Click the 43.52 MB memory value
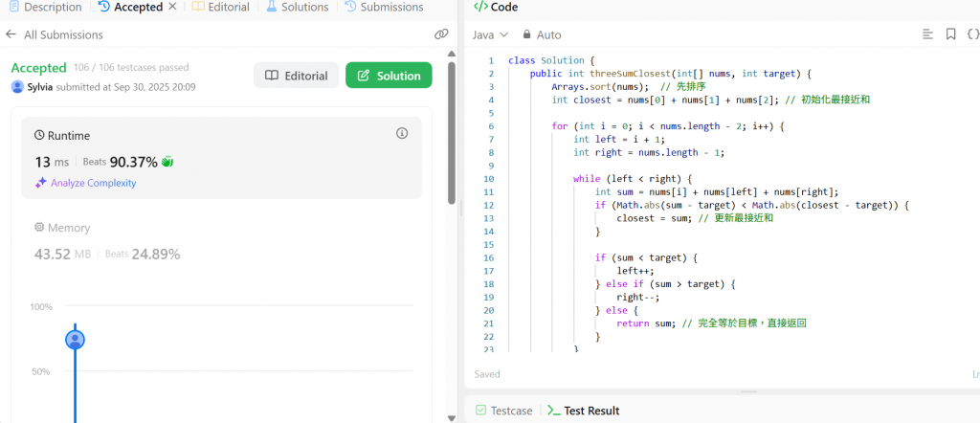Viewport: 980px width, 423px height. point(62,255)
